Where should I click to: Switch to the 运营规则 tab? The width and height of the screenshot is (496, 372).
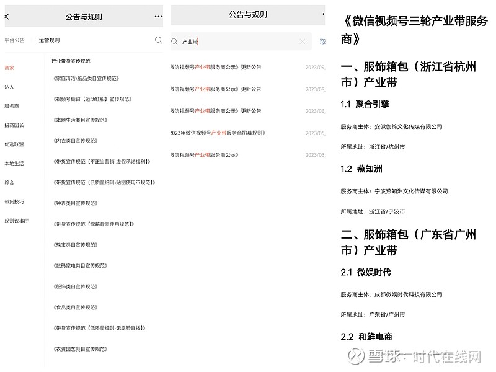click(49, 40)
